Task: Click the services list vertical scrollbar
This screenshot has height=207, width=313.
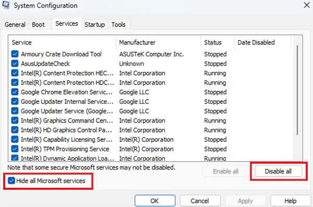Action: (x=297, y=90)
